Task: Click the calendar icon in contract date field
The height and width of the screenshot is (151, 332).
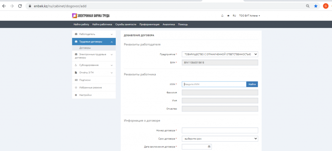Action: [209, 147]
